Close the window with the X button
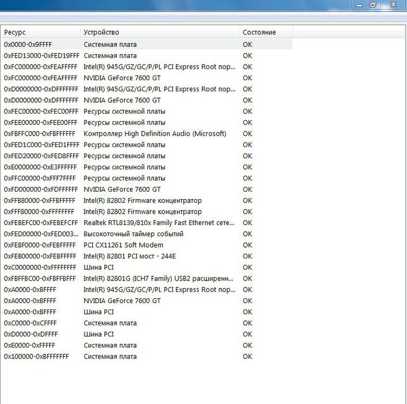This screenshot has width=407, height=404. pyautogui.click(x=394, y=5)
